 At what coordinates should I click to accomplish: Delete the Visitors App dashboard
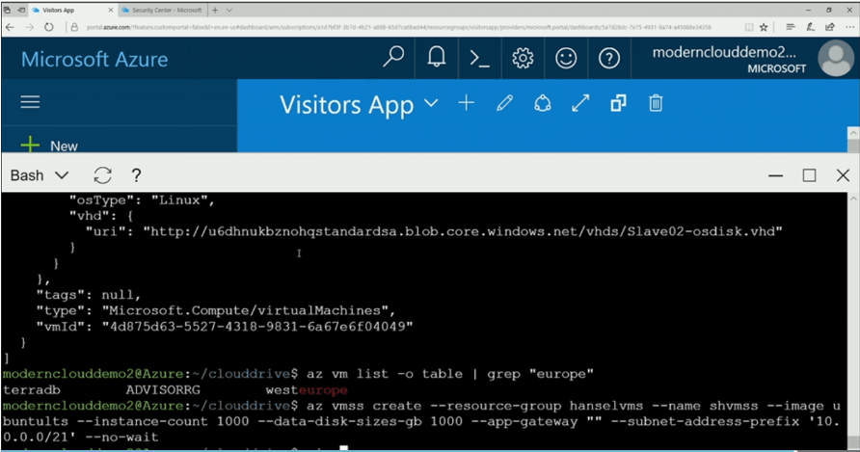pos(656,103)
